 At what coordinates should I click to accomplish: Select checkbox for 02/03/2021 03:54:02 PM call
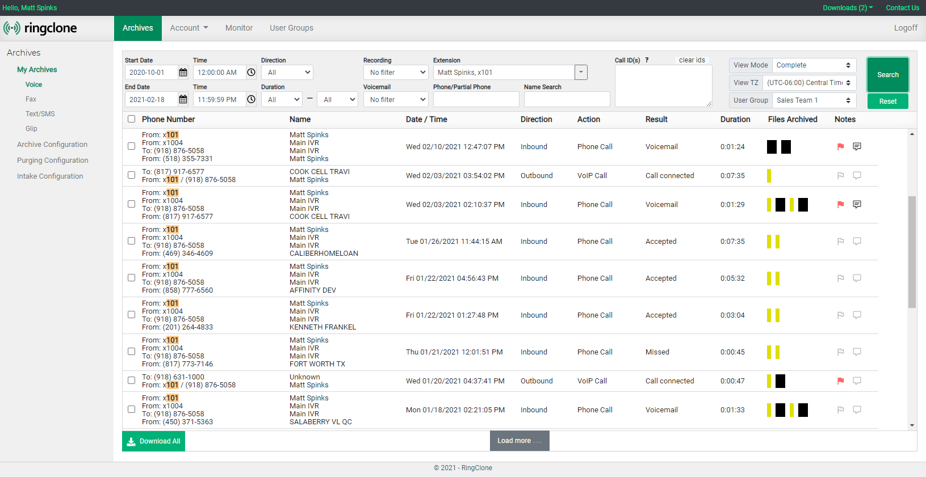(132, 175)
